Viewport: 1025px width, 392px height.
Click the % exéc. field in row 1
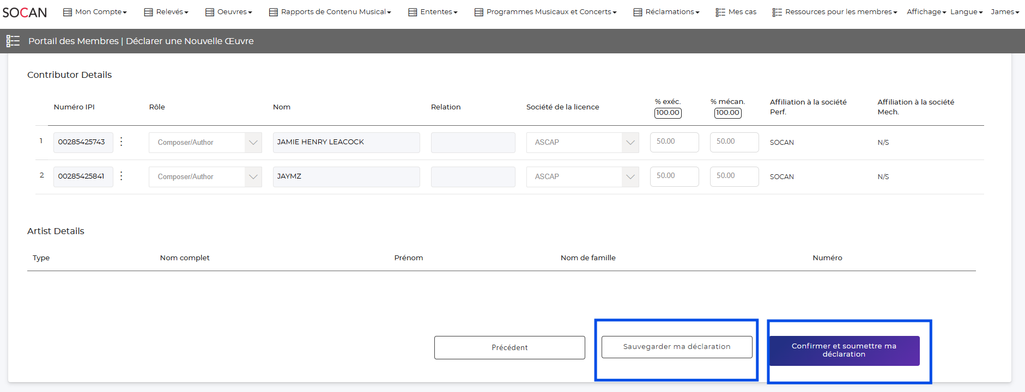[674, 142]
